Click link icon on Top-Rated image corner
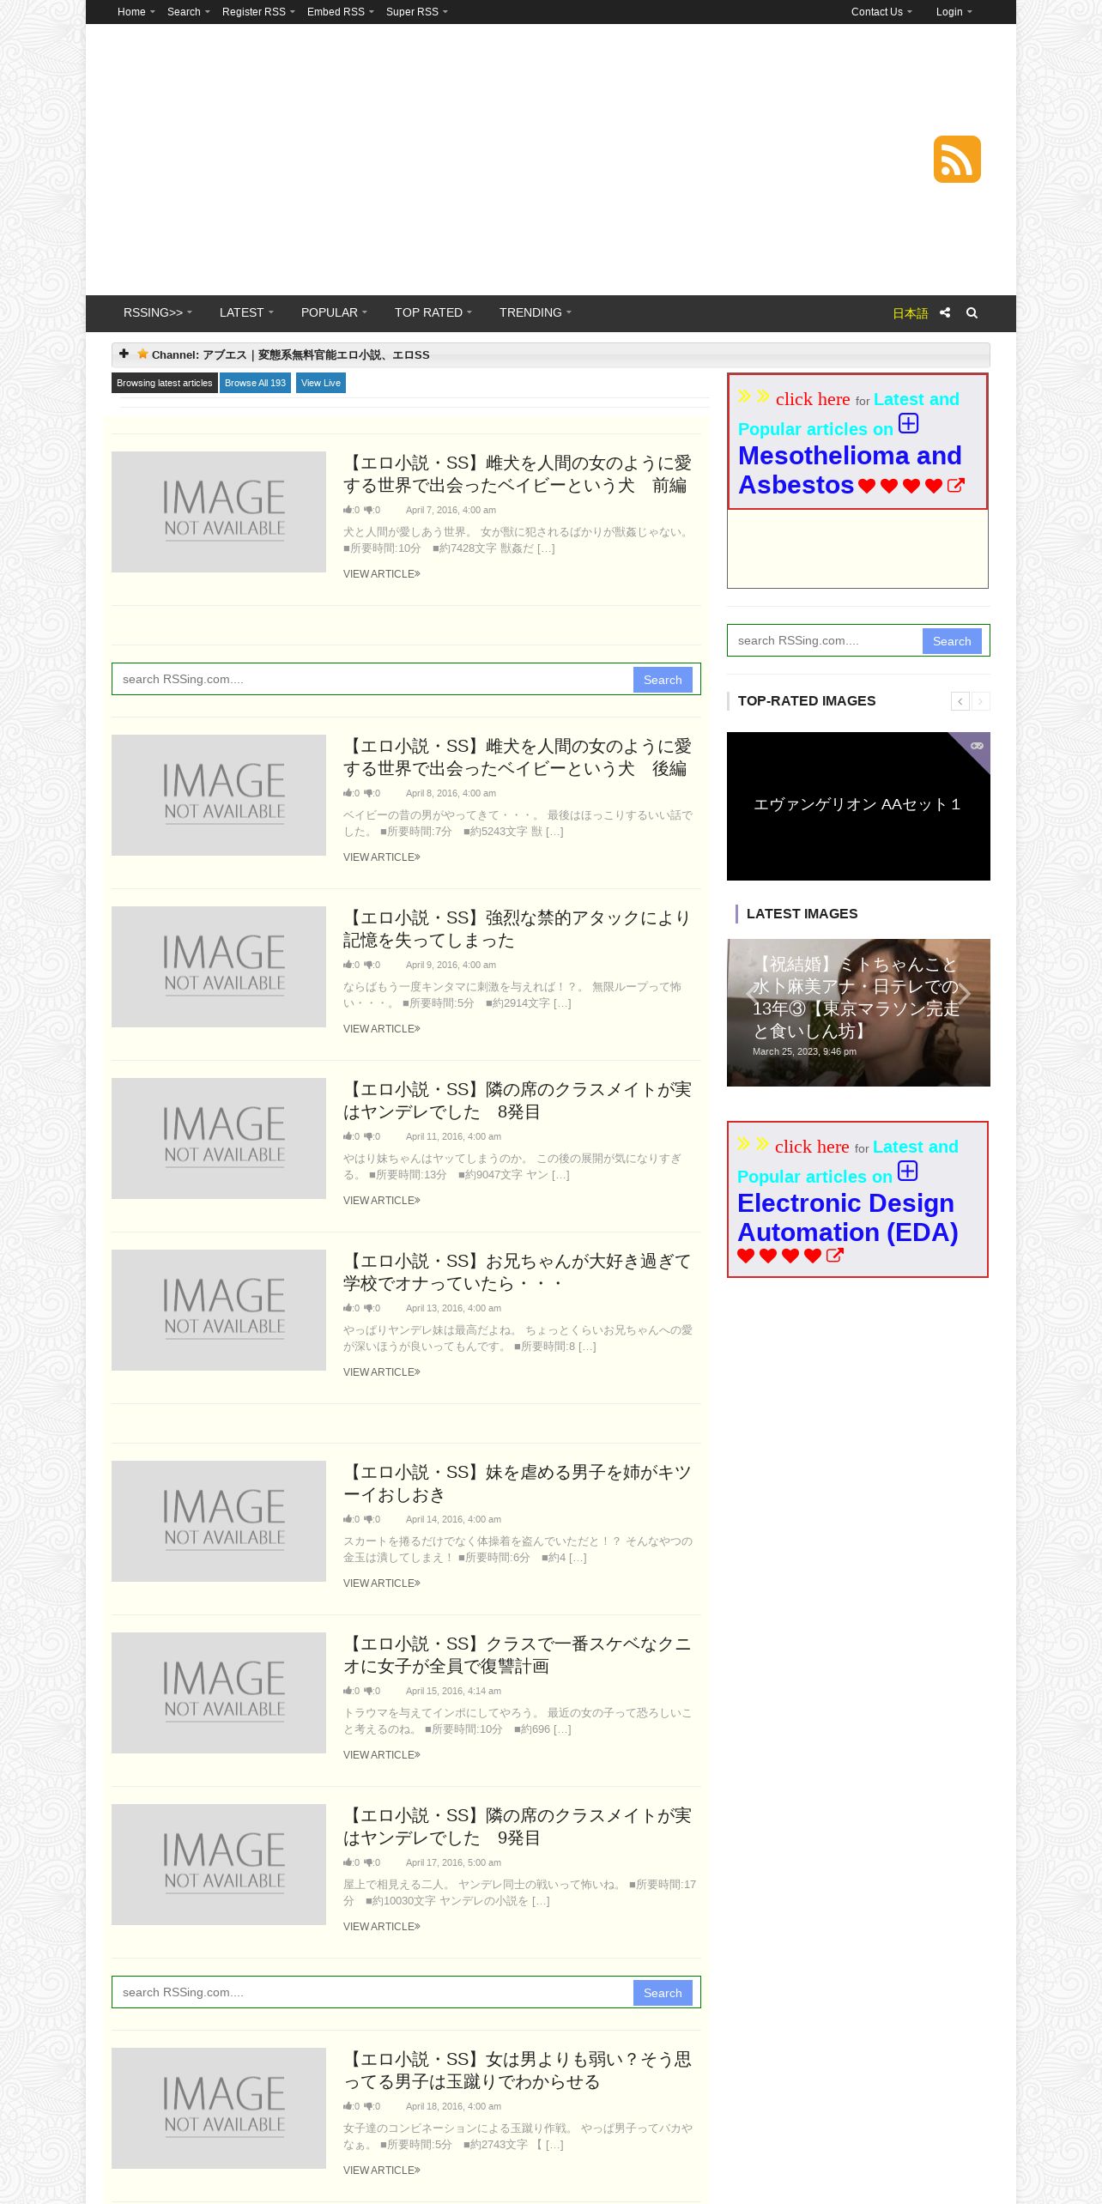 tap(977, 745)
